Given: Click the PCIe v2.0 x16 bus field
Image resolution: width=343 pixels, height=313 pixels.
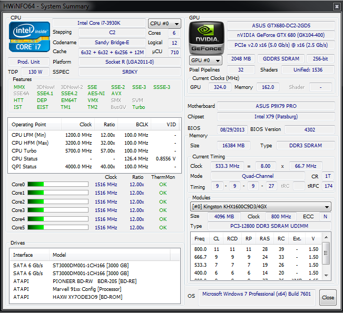Looking at the screenshot, I should 281,45.
